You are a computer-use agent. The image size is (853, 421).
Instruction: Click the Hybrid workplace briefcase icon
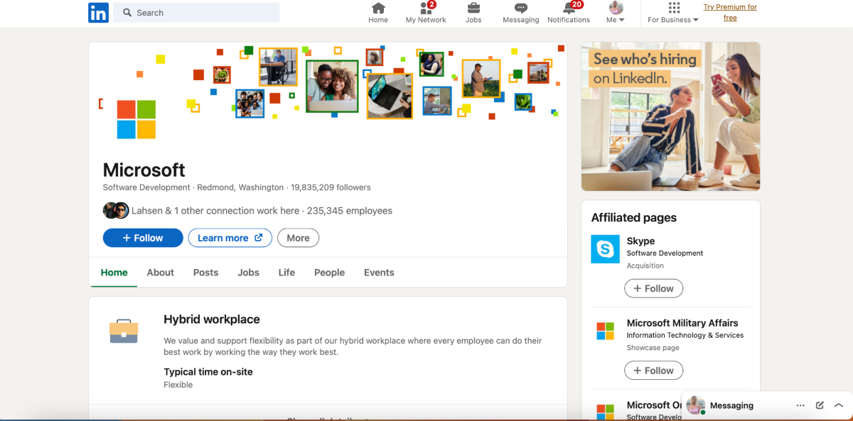[124, 332]
